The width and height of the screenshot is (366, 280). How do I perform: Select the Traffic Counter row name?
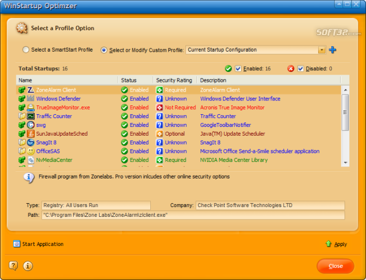click(x=54, y=116)
